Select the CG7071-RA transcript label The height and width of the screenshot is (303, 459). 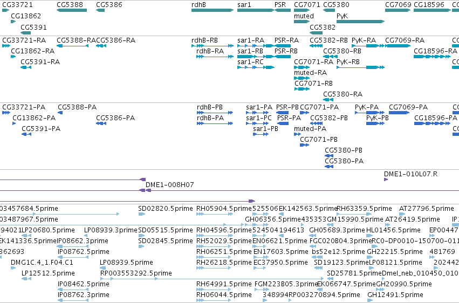pyautogui.click(x=313, y=61)
